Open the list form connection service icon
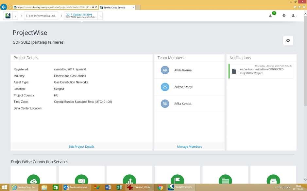The width and height of the screenshot is (307, 191). tap(225, 180)
